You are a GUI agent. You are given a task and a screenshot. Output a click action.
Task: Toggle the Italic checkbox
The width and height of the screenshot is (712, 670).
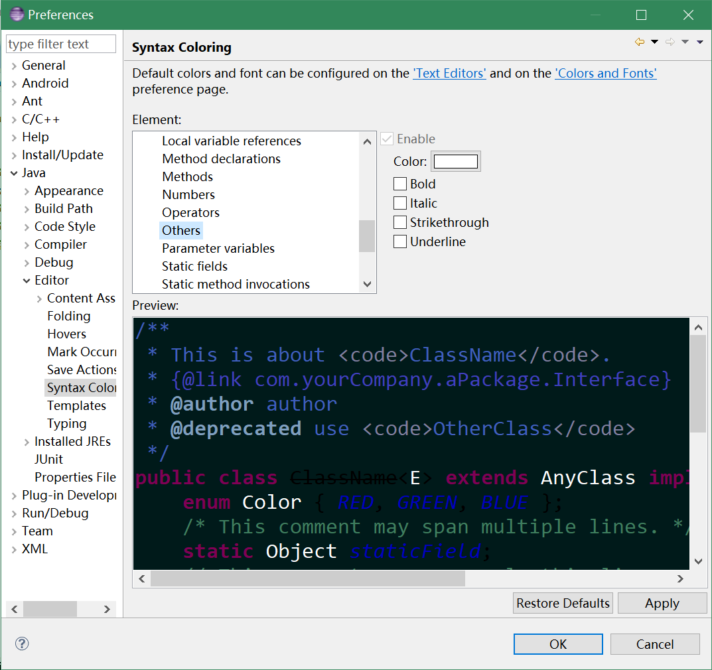coord(400,203)
